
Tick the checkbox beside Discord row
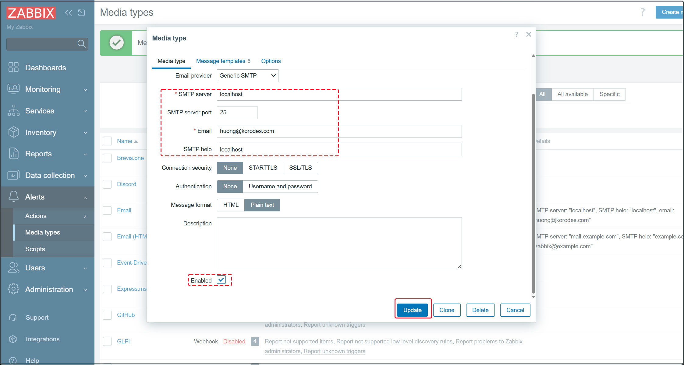point(107,184)
